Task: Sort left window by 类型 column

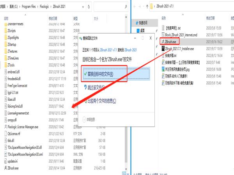Action: click(76, 18)
